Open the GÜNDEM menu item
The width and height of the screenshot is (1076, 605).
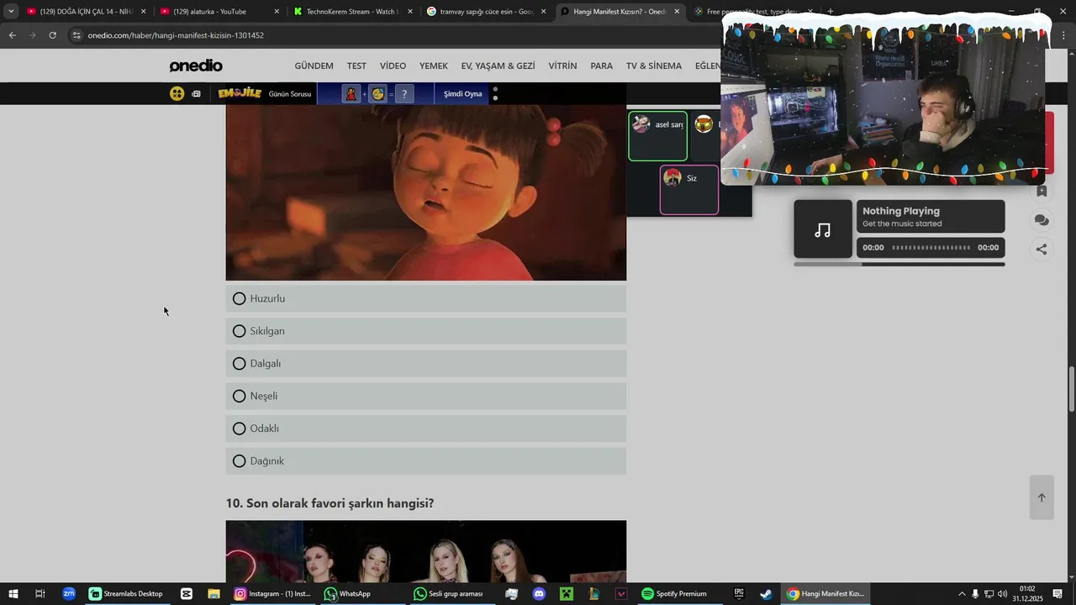tap(314, 66)
